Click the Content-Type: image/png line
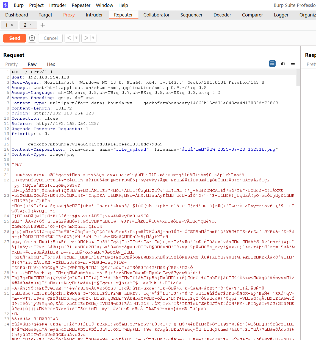The height and width of the screenshot is (340, 316). (x=43, y=154)
